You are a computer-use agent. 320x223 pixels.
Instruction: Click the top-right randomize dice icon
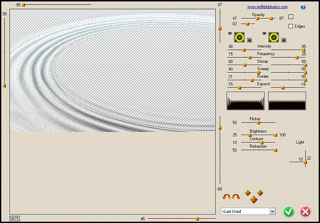(260, 193)
